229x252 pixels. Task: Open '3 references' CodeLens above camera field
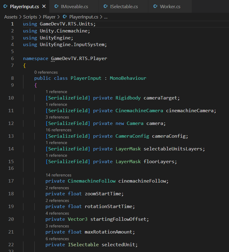(x=57, y=117)
